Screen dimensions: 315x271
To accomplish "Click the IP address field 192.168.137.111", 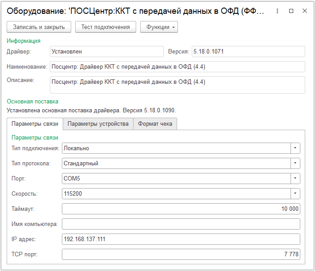I will point(181,239).
